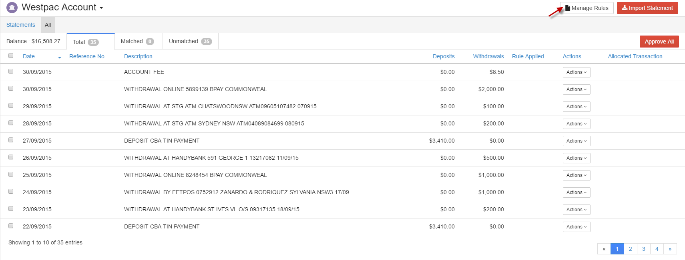Open Actions dropdown for CHATSWOODNSW ATM row
Viewport: 685px width, 260px height.
click(x=577, y=107)
